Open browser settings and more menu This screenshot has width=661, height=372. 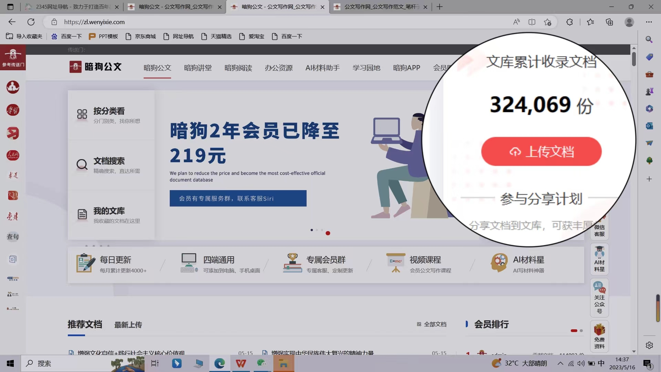click(649, 22)
